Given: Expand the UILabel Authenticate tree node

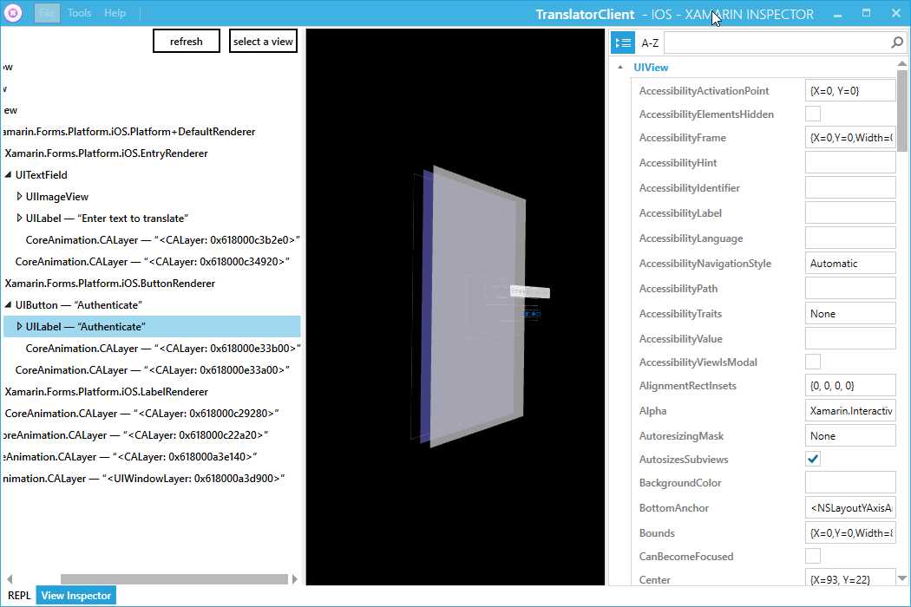Looking at the screenshot, I should point(19,326).
